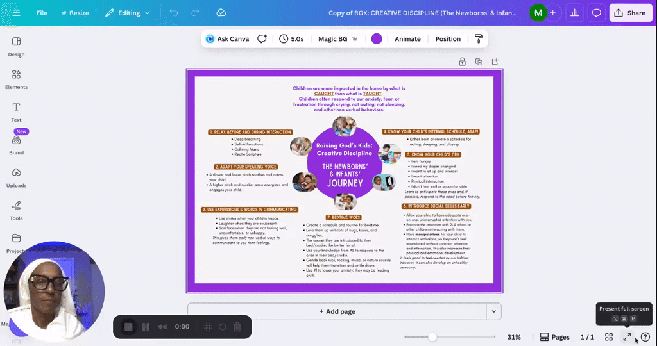Open the comments speech bubble

pyautogui.click(x=596, y=13)
